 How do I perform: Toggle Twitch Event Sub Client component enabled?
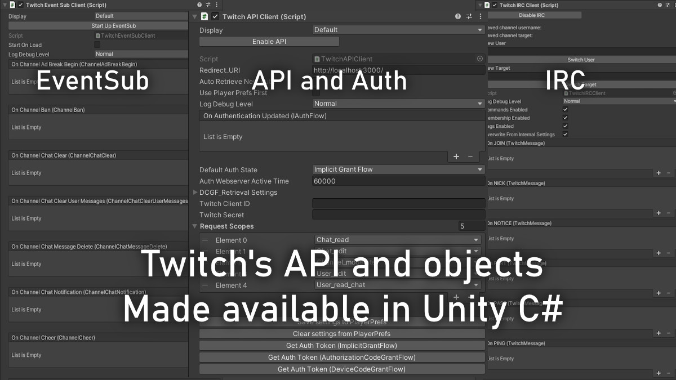pos(21,5)
